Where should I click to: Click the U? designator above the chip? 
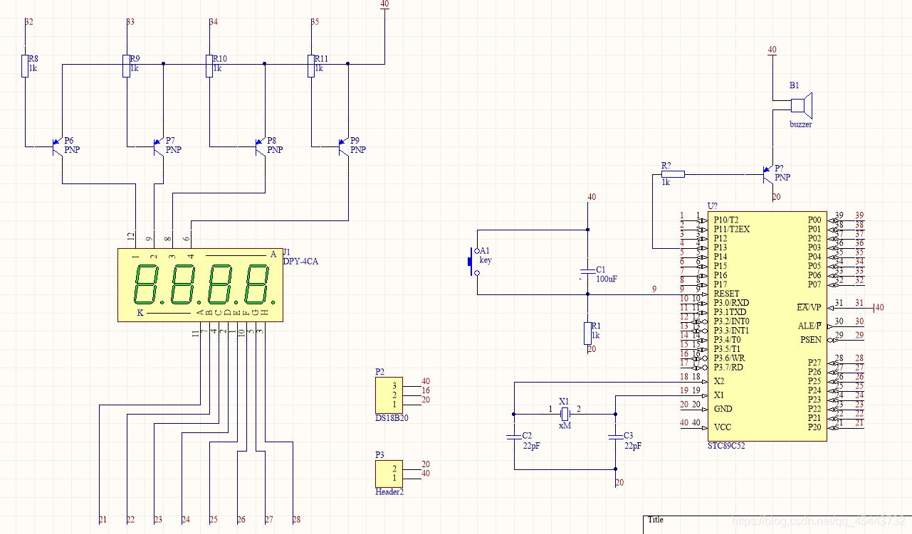(x=714, y=205)
